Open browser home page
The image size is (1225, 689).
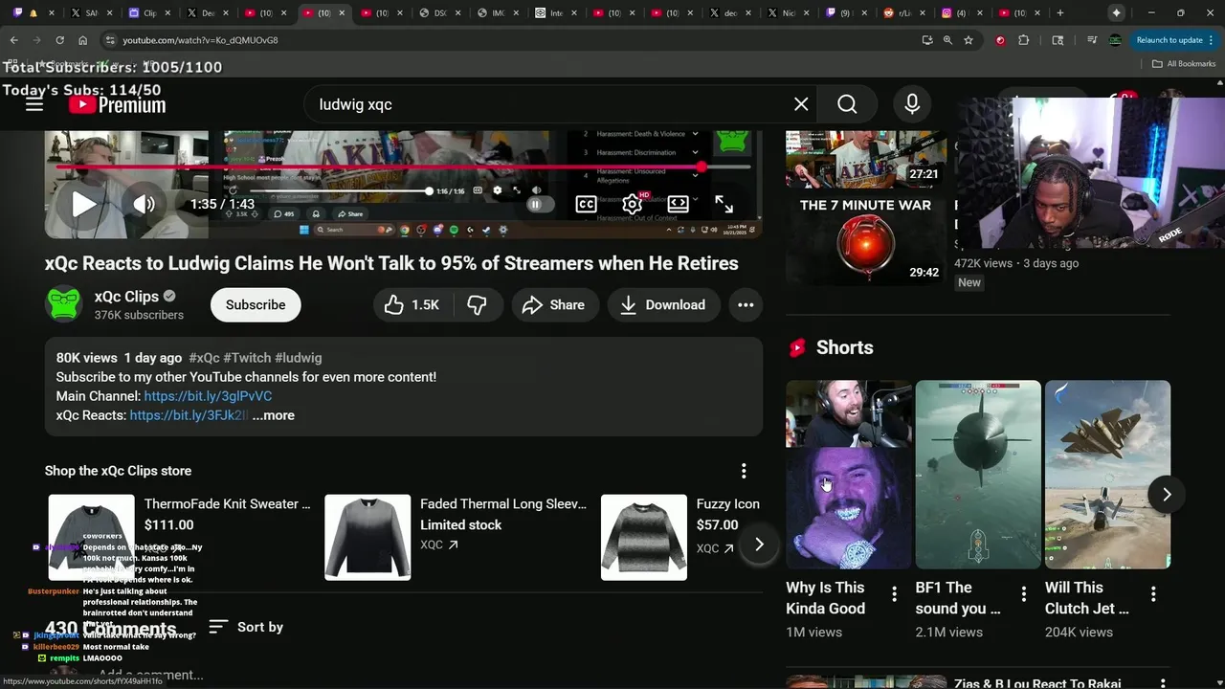82,40
